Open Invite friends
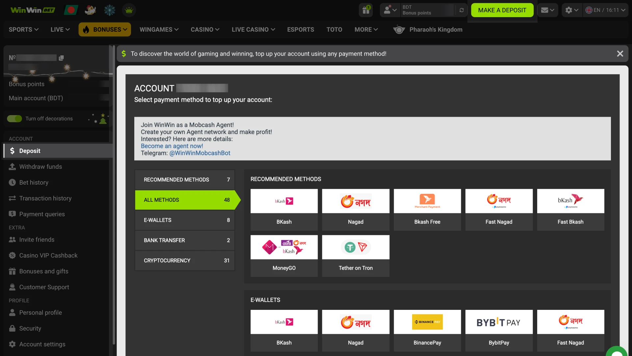This screenshot has width=632, height=356. pos(37,240)
